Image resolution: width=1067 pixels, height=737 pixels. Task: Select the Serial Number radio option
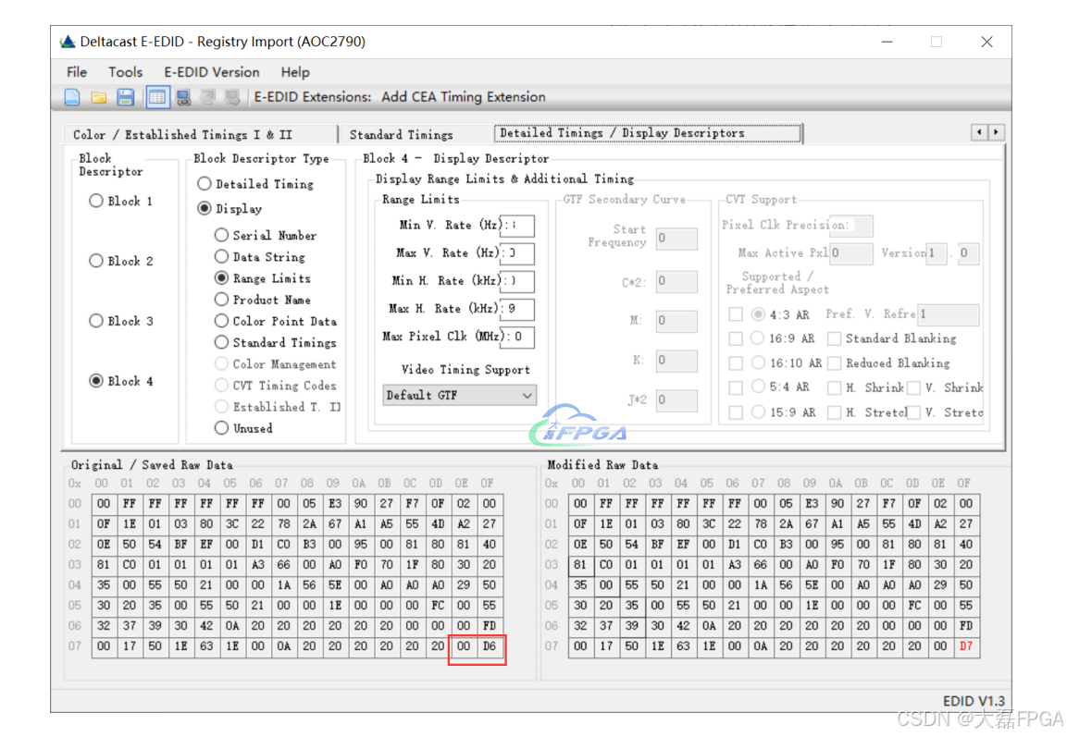click(x=221, y=235)
